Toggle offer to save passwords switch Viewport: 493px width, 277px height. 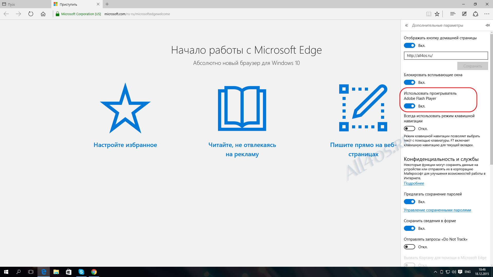click(x=409, y=202)
